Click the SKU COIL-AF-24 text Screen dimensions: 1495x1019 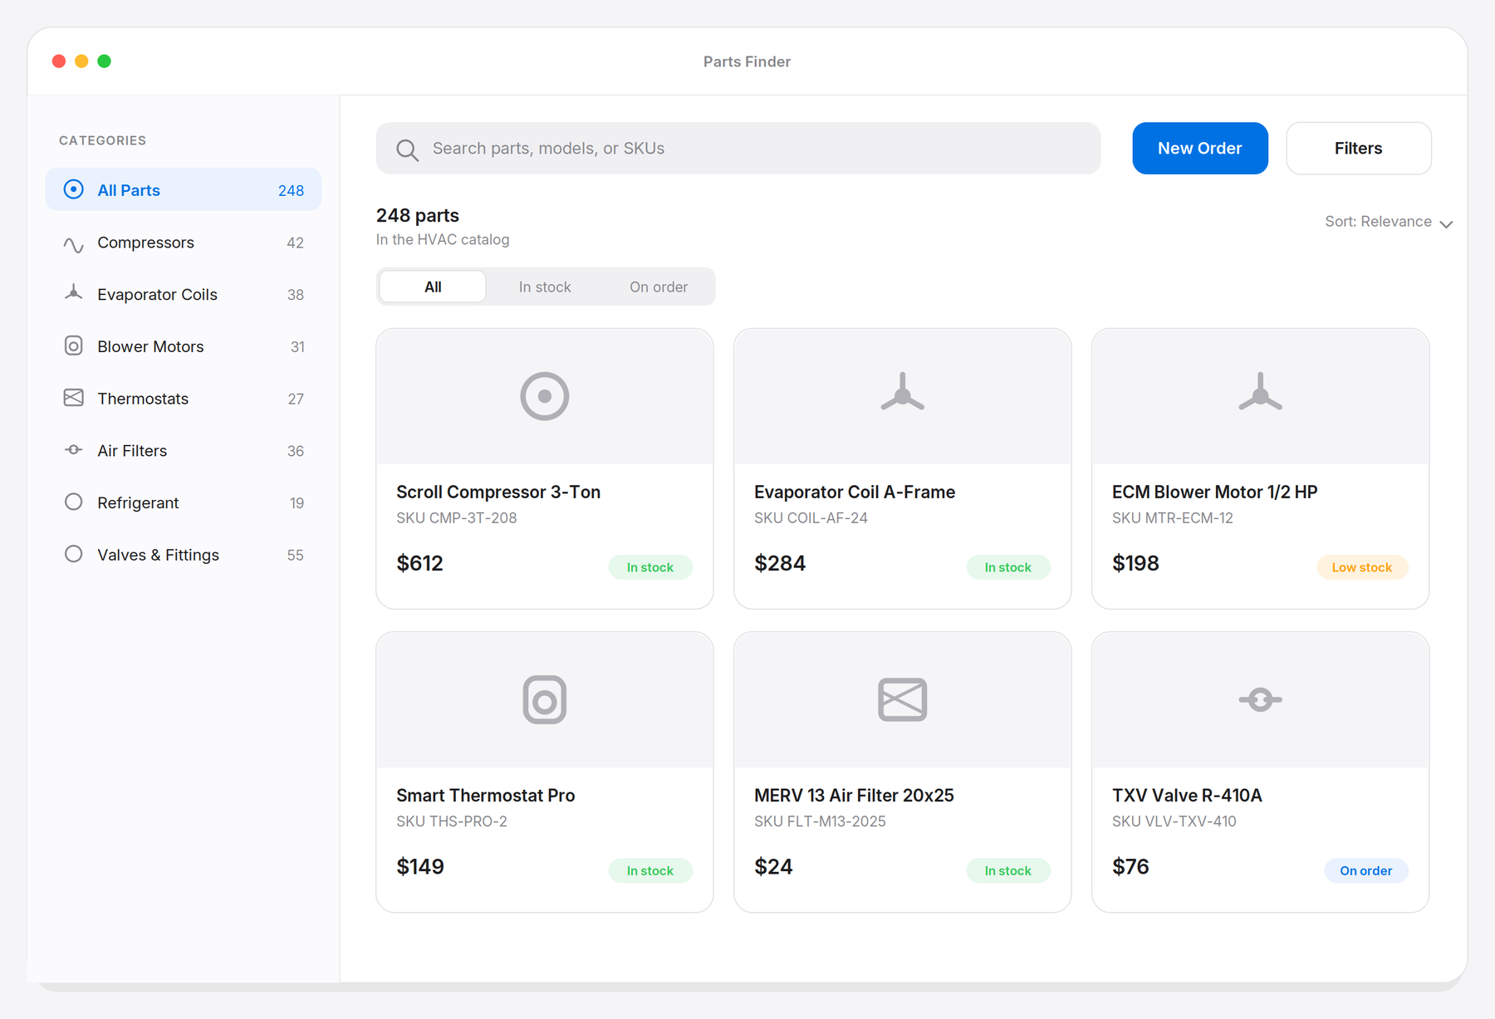(811, 517)
